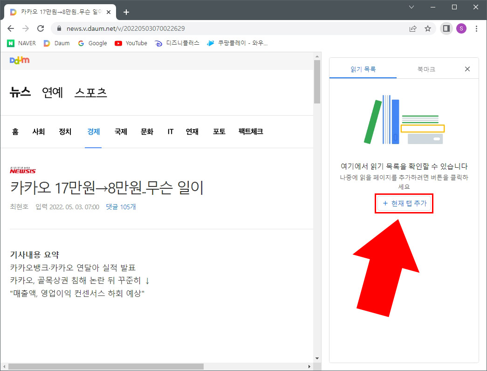Open the 댓글 105개 comments link
This screenshot has width=487, height=371.
pos(120,207)
